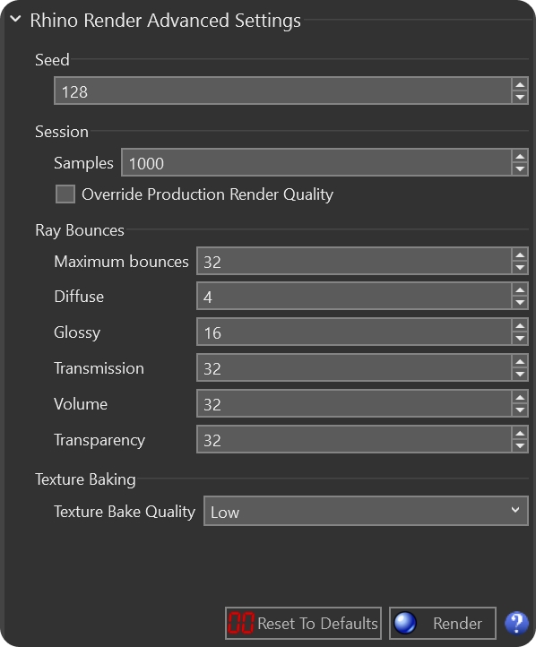Increase Transparency value with up arrow
This screenshot has height=647, width=536.
(520, 433)
